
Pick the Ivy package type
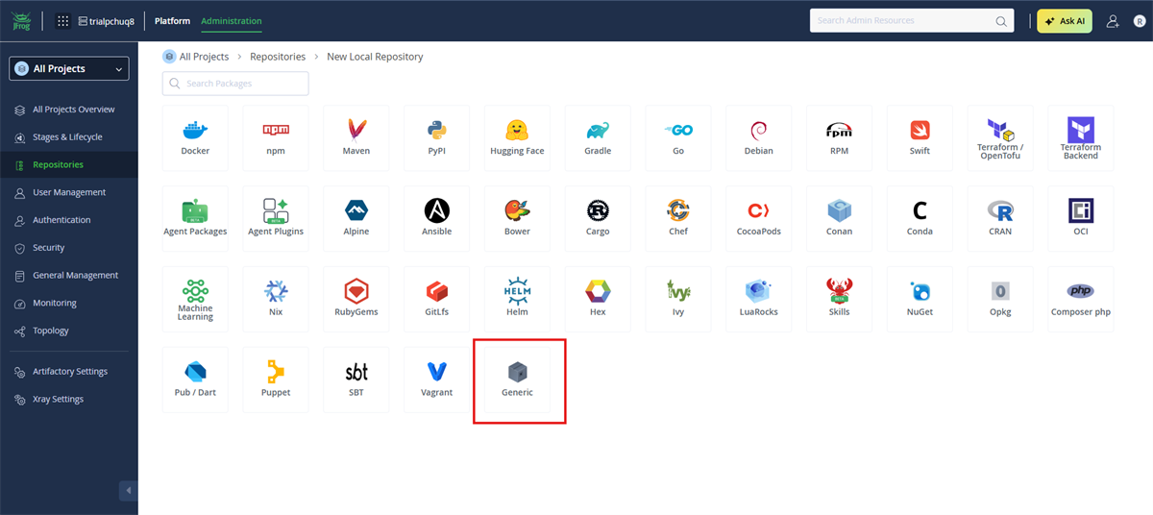pyautogui.click(x=678, y=300)
